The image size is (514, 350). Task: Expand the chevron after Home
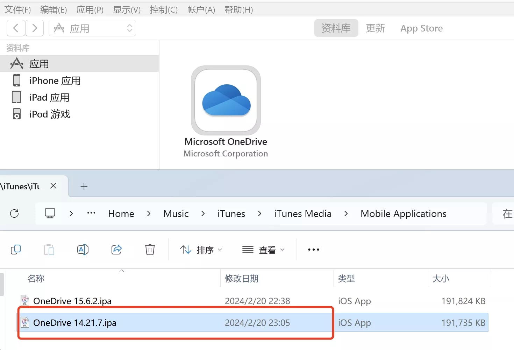[149, 213]
